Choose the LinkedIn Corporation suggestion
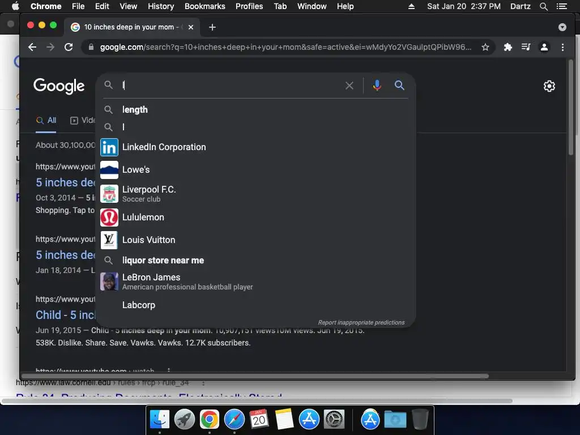 [x=255, y=147]
